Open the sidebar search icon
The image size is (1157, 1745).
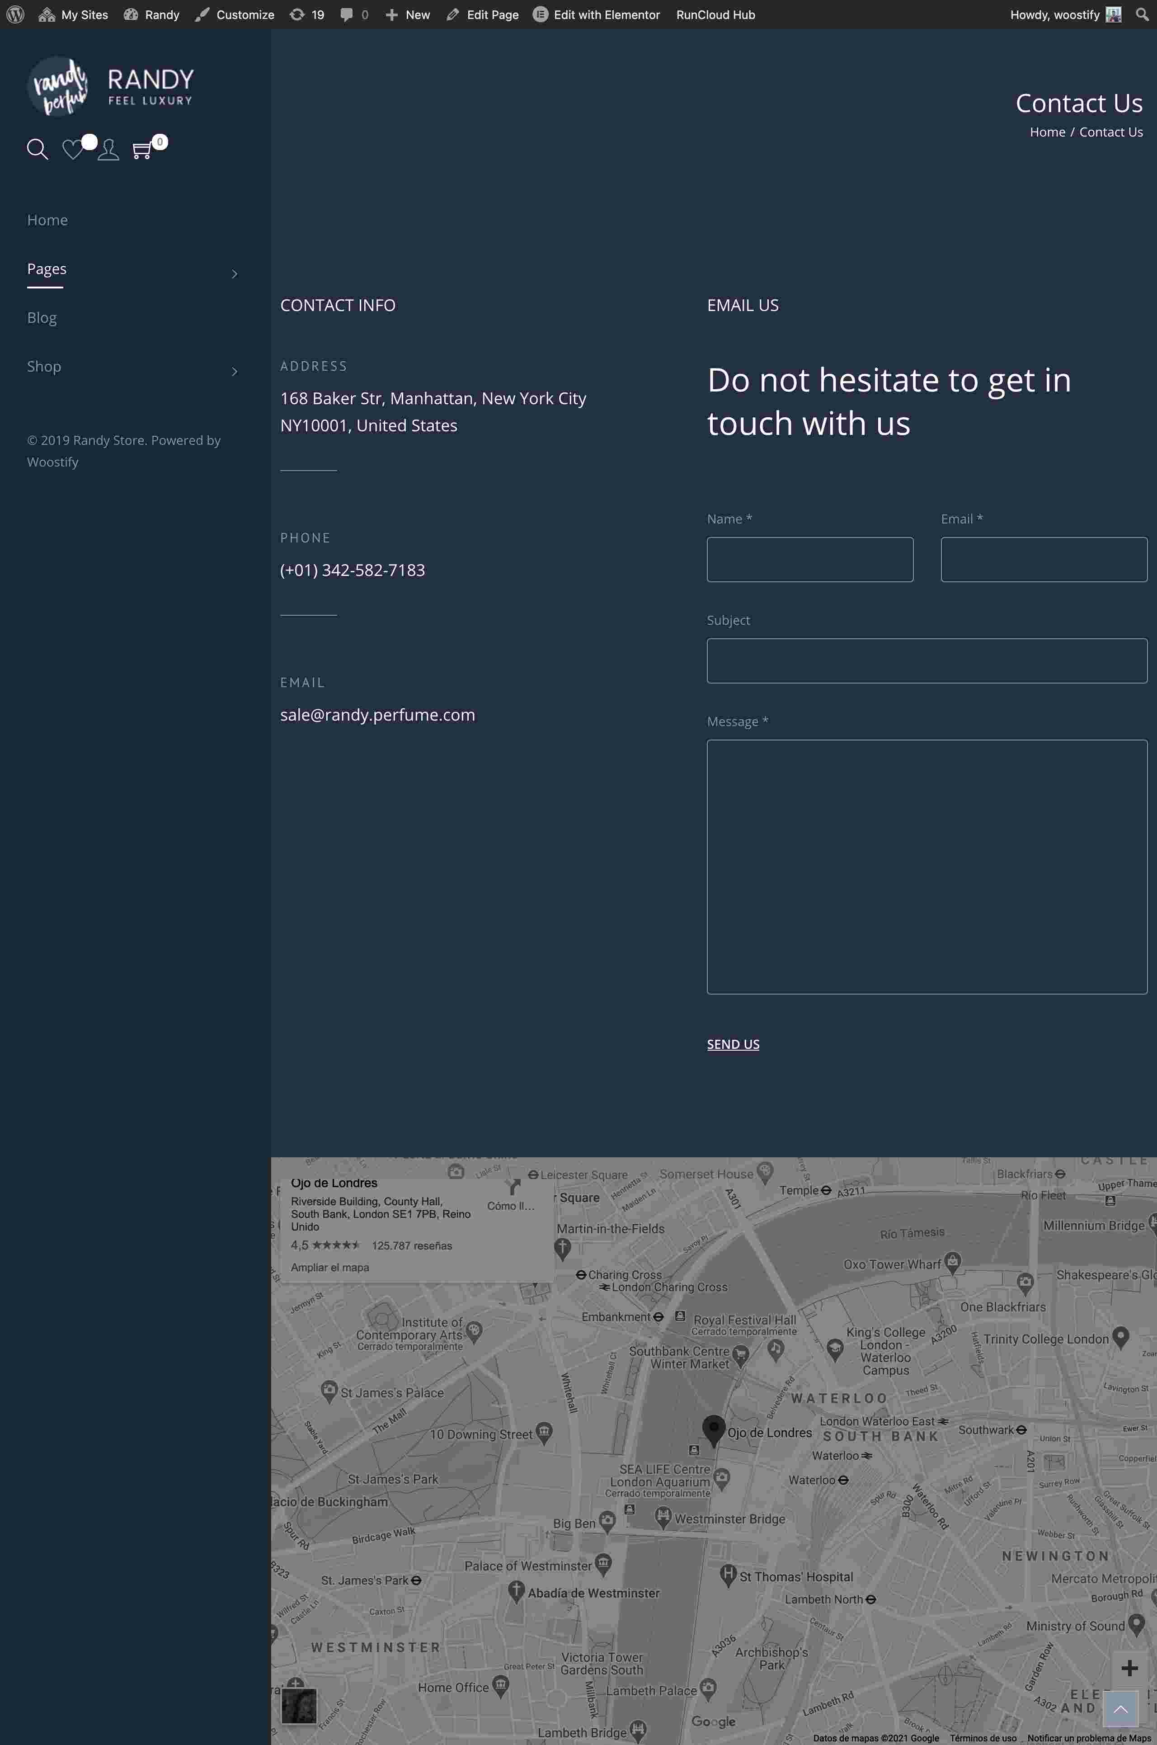point(38,149)
